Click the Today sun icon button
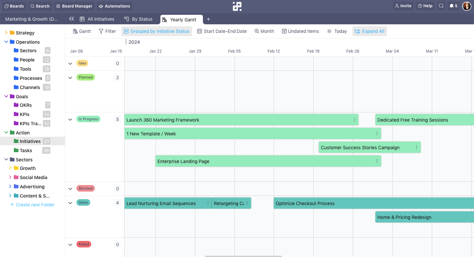Screen dimensions: 474x257 [x=337, y=31]
